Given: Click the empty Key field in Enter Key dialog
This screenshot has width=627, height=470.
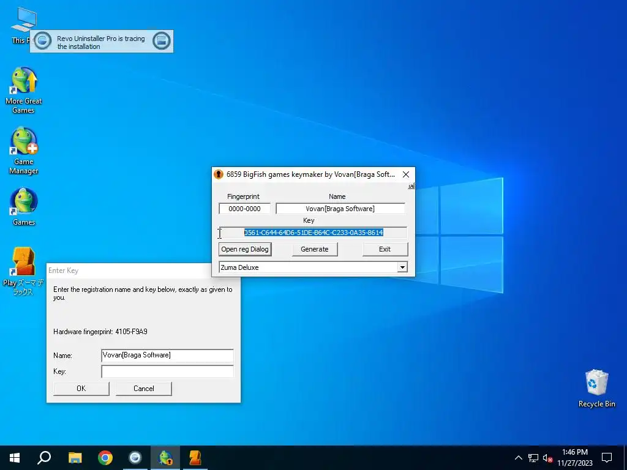Looking at the screenshot, I should pos(167,371).
